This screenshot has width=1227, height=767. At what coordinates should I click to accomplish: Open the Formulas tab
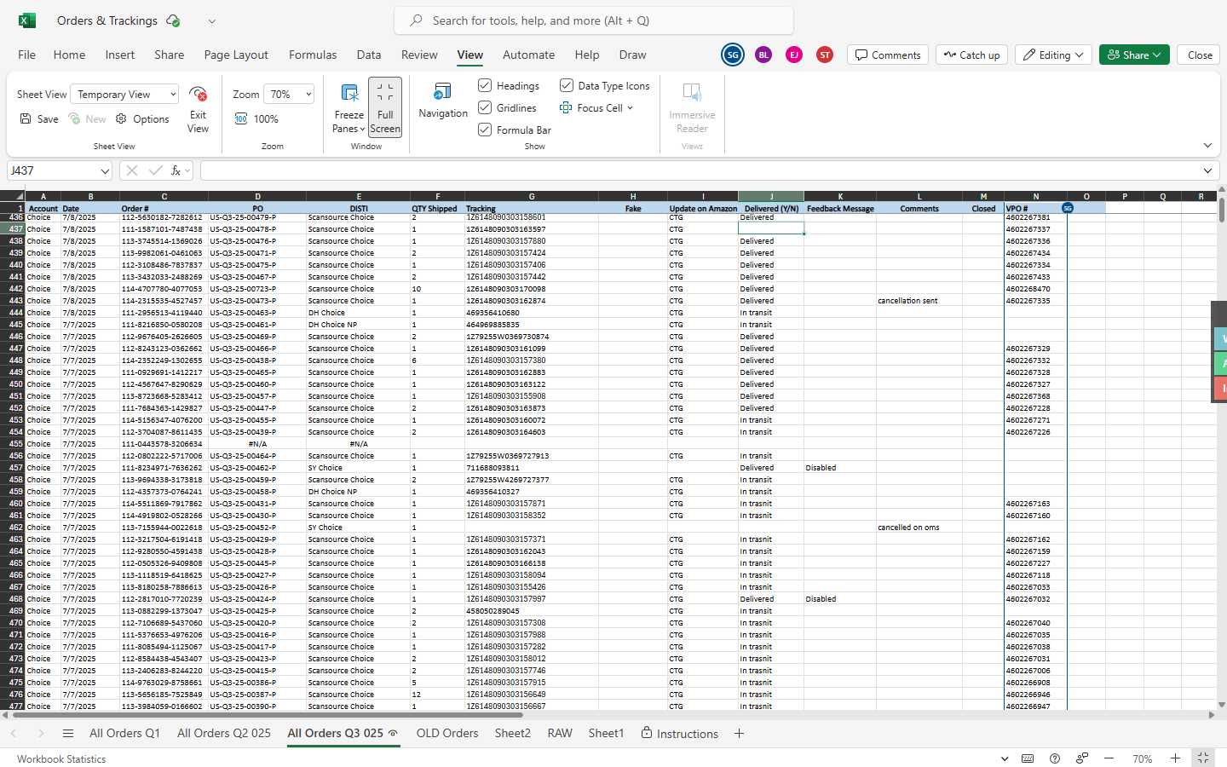(313, 55)
